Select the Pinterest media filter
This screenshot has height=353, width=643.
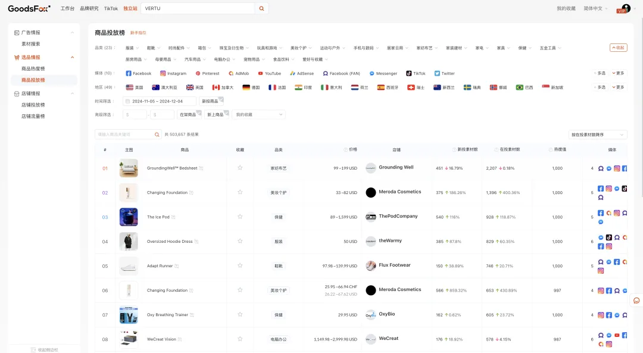pyautogui.click(x=207, y=73)
